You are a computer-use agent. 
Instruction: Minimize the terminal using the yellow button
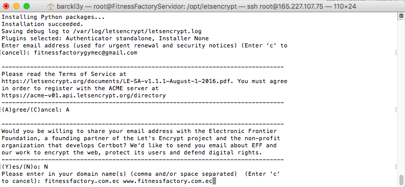[16, 6]
